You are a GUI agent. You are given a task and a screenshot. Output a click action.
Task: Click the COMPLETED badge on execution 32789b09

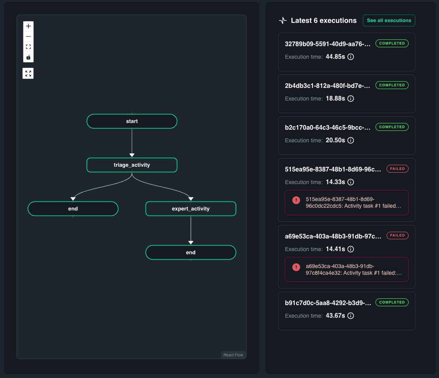coord(392,43)
